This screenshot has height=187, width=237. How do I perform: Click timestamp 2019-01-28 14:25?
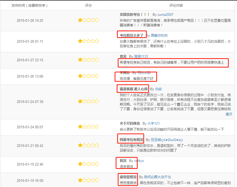click(30, 20)
